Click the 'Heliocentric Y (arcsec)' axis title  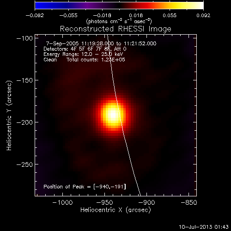click(9, 115)
